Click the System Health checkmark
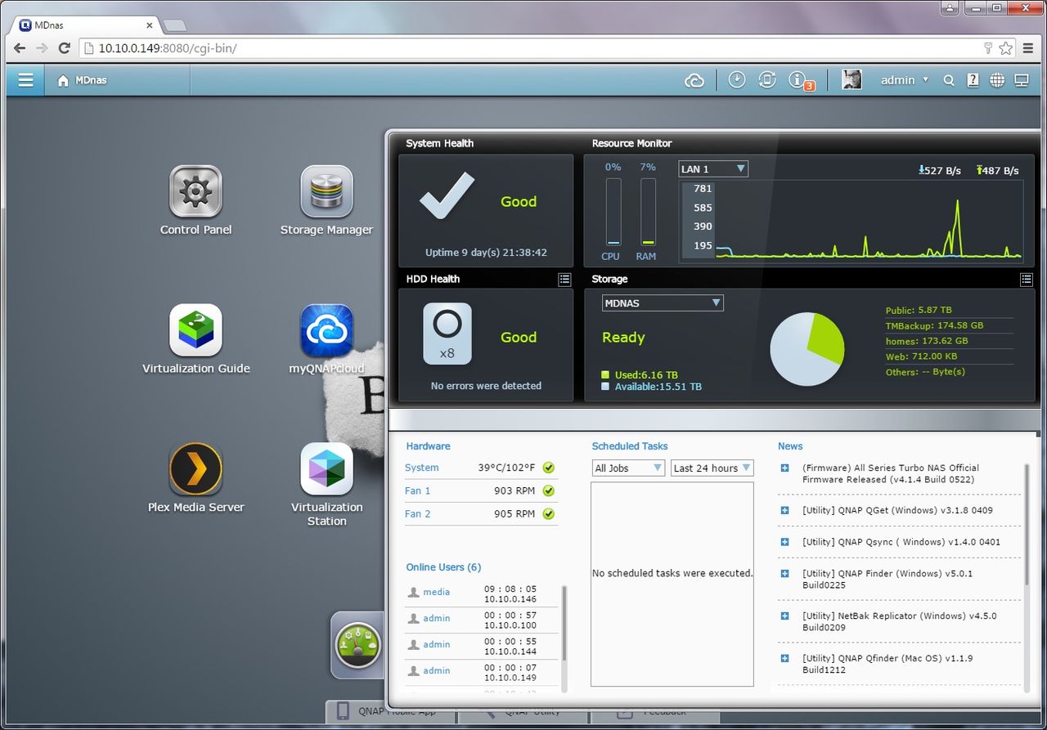Viewport: 1047px width, 730px height. (x=446, y=195)
